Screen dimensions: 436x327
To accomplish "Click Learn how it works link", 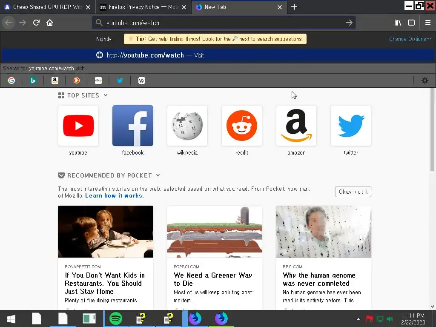I will click(115, 196).
